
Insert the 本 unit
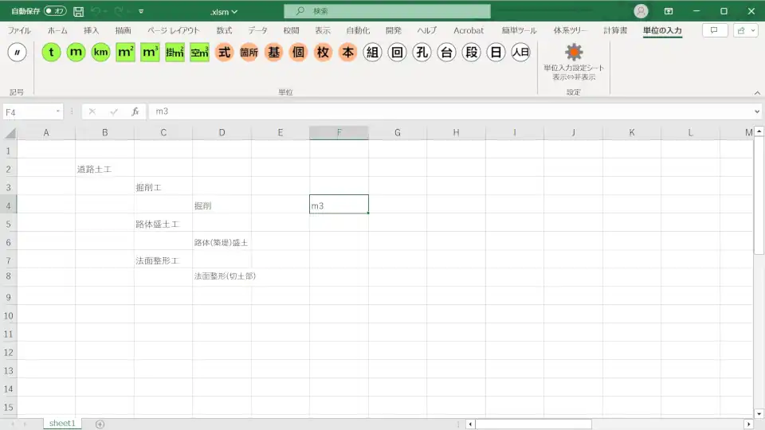coord(347,53)
